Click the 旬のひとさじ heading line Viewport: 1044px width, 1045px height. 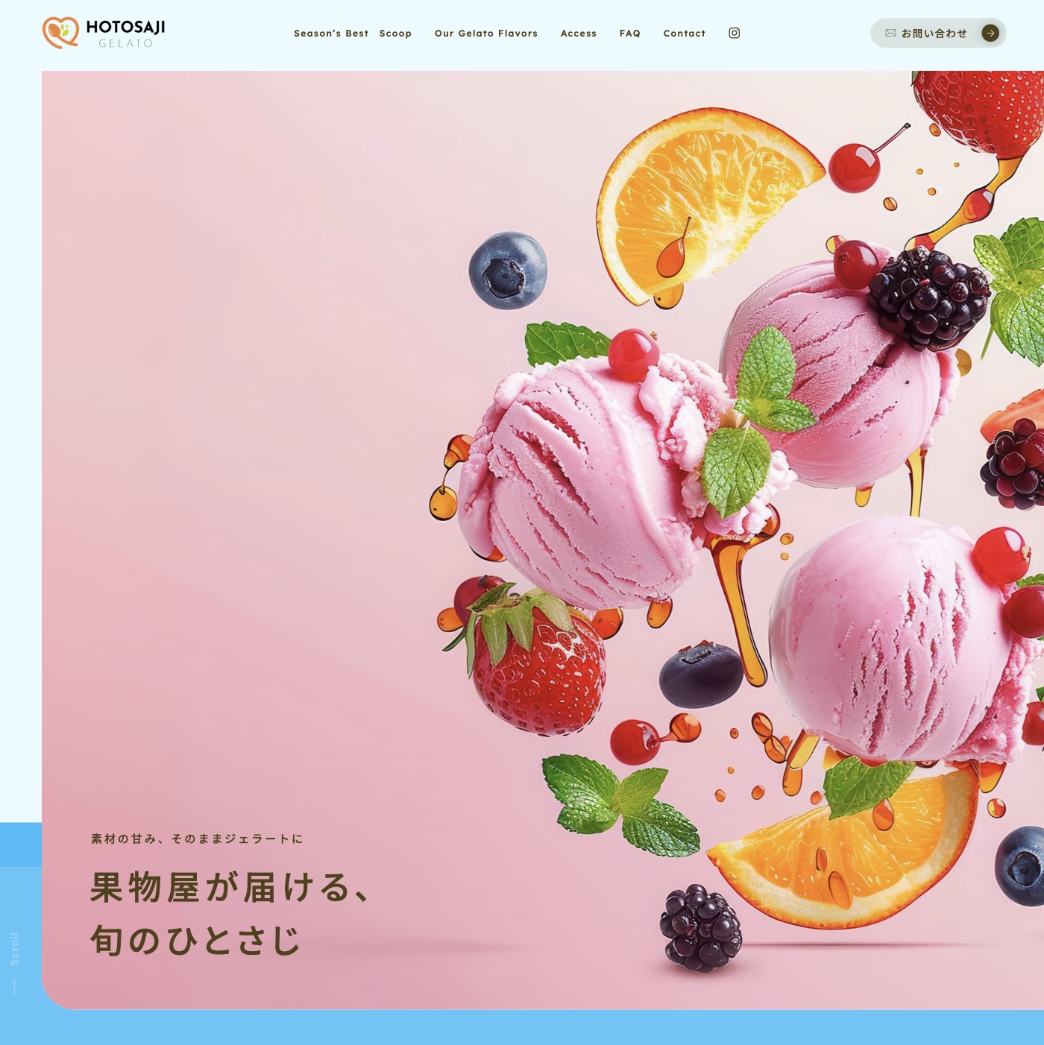pyautogui.click(x=195, y=940)
